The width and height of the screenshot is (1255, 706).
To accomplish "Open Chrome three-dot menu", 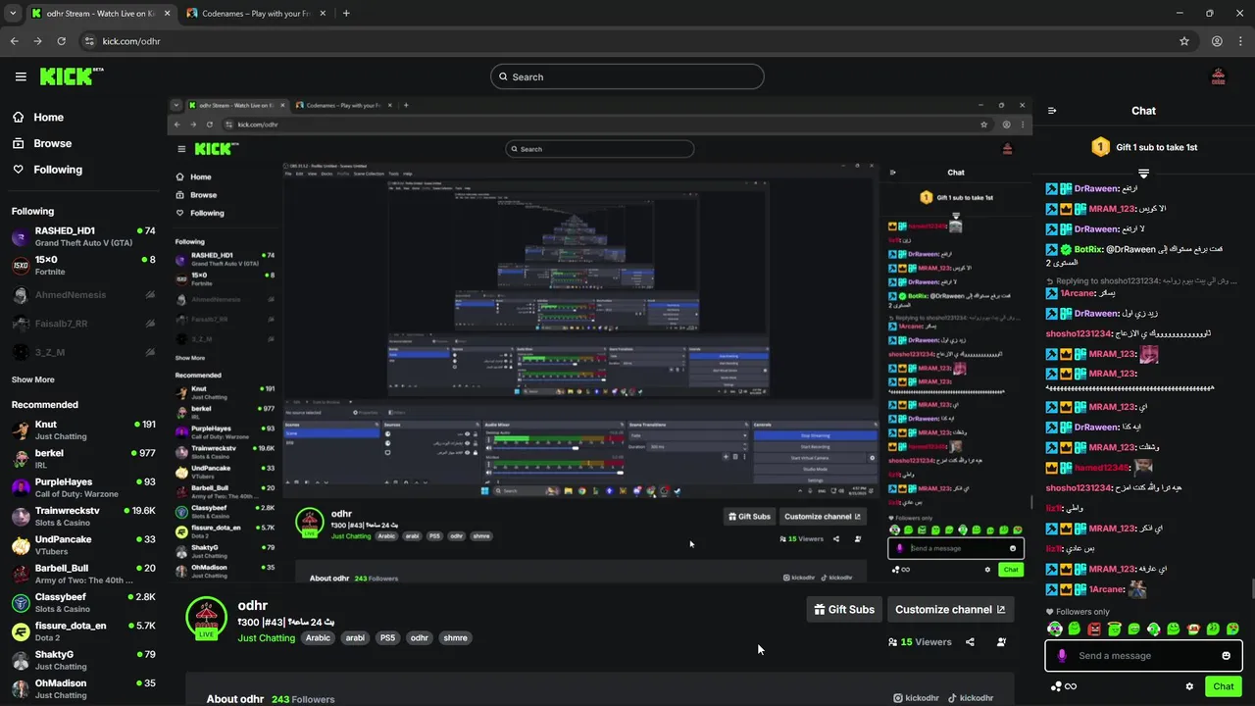I will (x=1240, y=41).
